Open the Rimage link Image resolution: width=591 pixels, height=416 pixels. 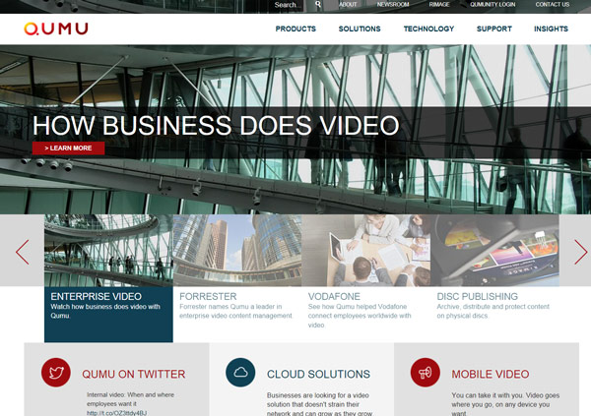439,5
